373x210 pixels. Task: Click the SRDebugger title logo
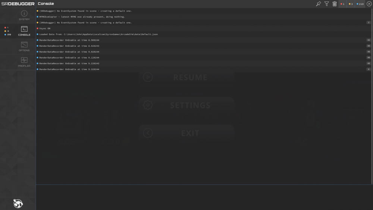18,4
